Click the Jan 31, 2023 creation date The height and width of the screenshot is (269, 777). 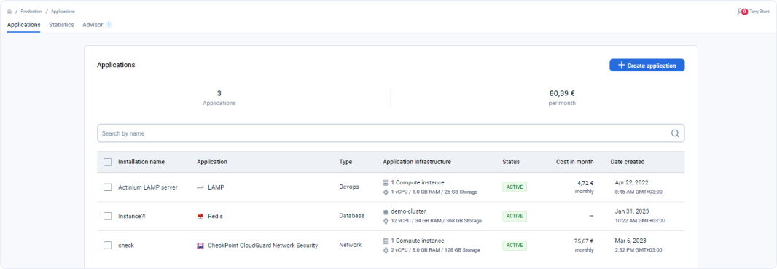coord(631,211)
